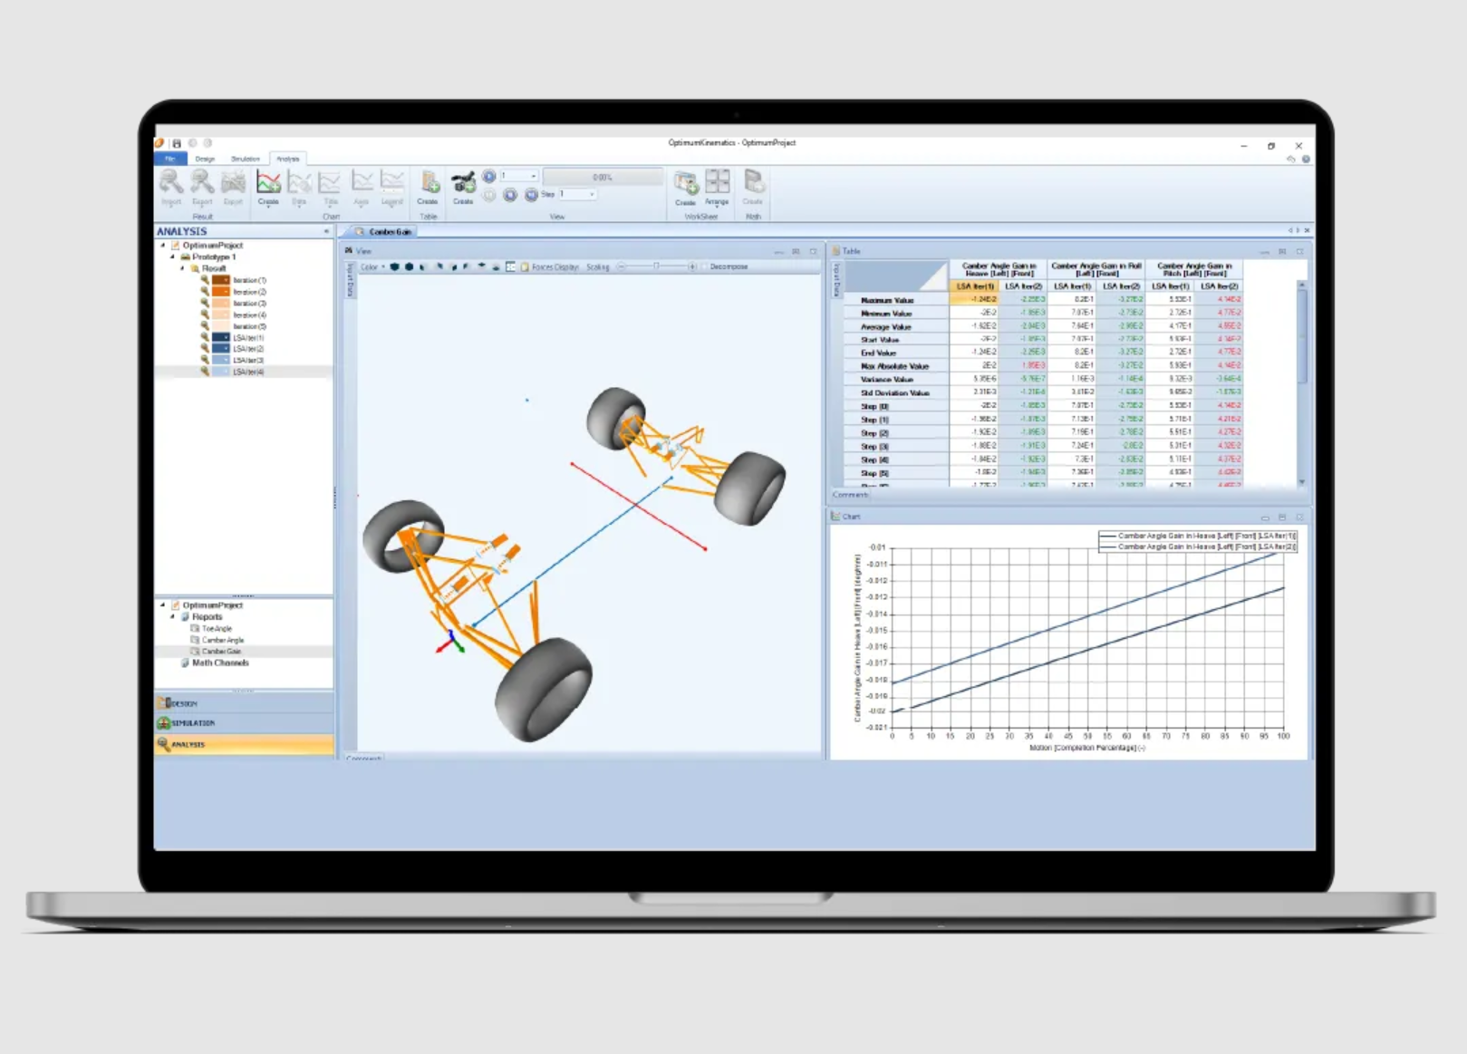The image size is (1467, 1054).
Task: Collapse the Result folder node
Action: [182, 268]
